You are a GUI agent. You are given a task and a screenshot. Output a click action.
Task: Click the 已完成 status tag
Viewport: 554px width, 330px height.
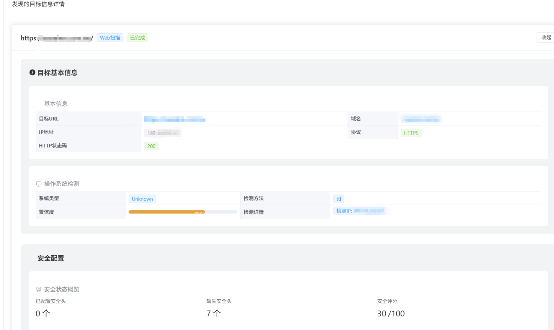(137, 38)
